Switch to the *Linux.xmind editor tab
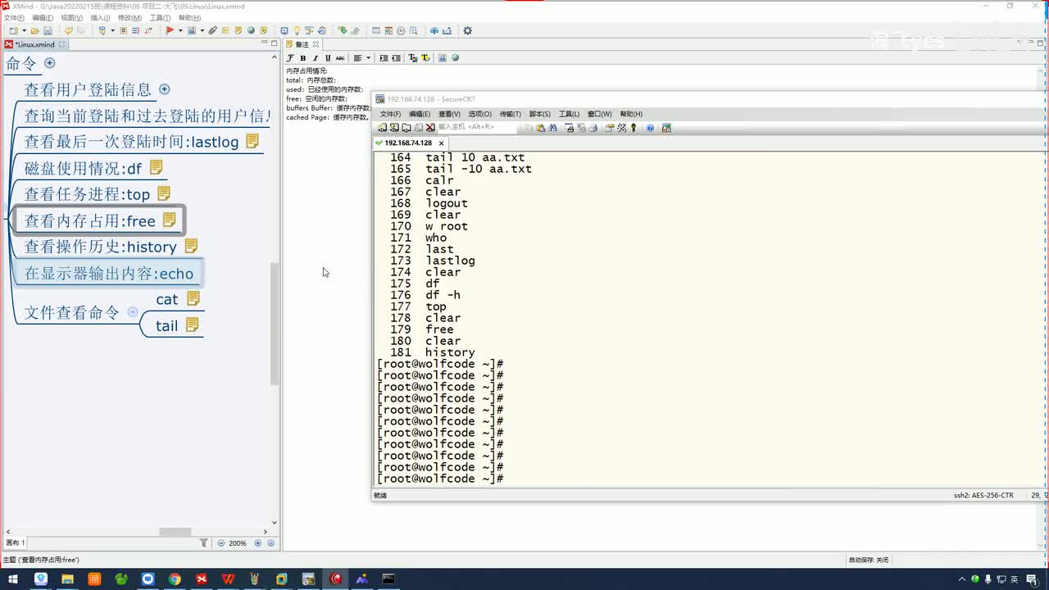Screen dimensions: 1049x590 pyautogui.click(x=34, y=44)
